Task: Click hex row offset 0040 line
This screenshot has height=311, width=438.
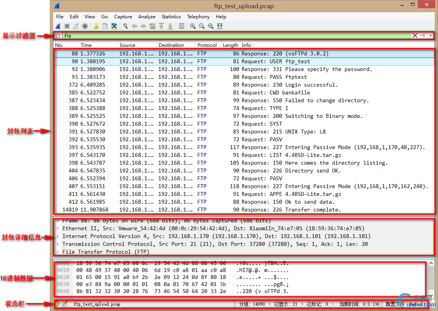Action: 173,291
